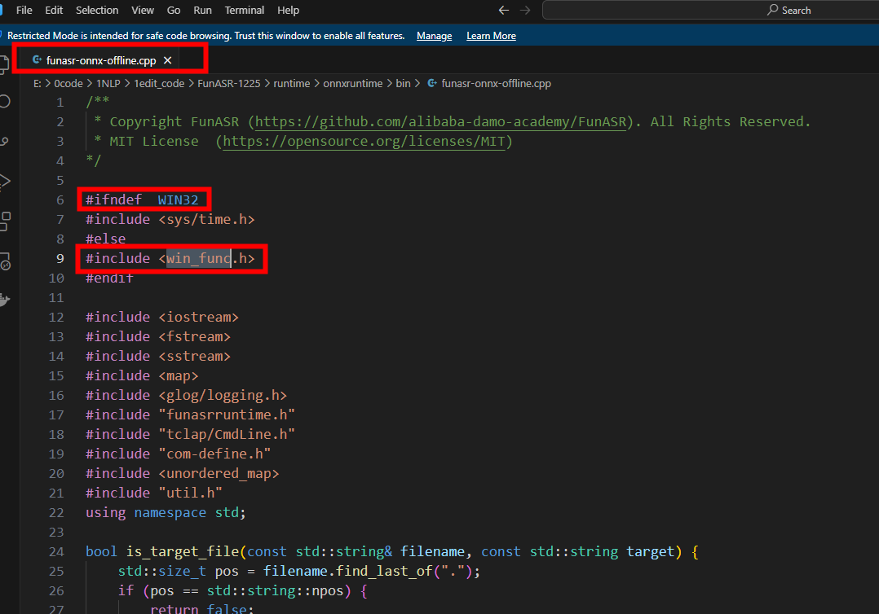879x614 pixels.
Task: Click the #endif directive
Action: 109,278
